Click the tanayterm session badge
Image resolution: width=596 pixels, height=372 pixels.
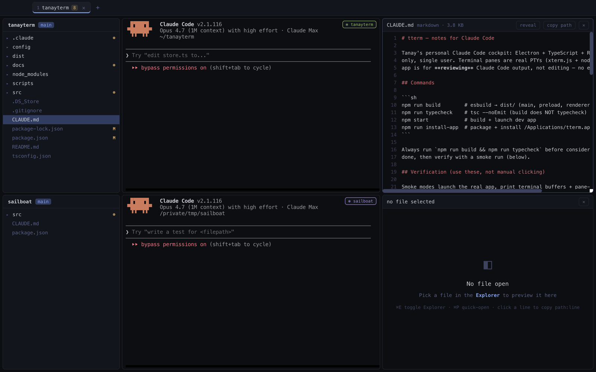(359, 25)
